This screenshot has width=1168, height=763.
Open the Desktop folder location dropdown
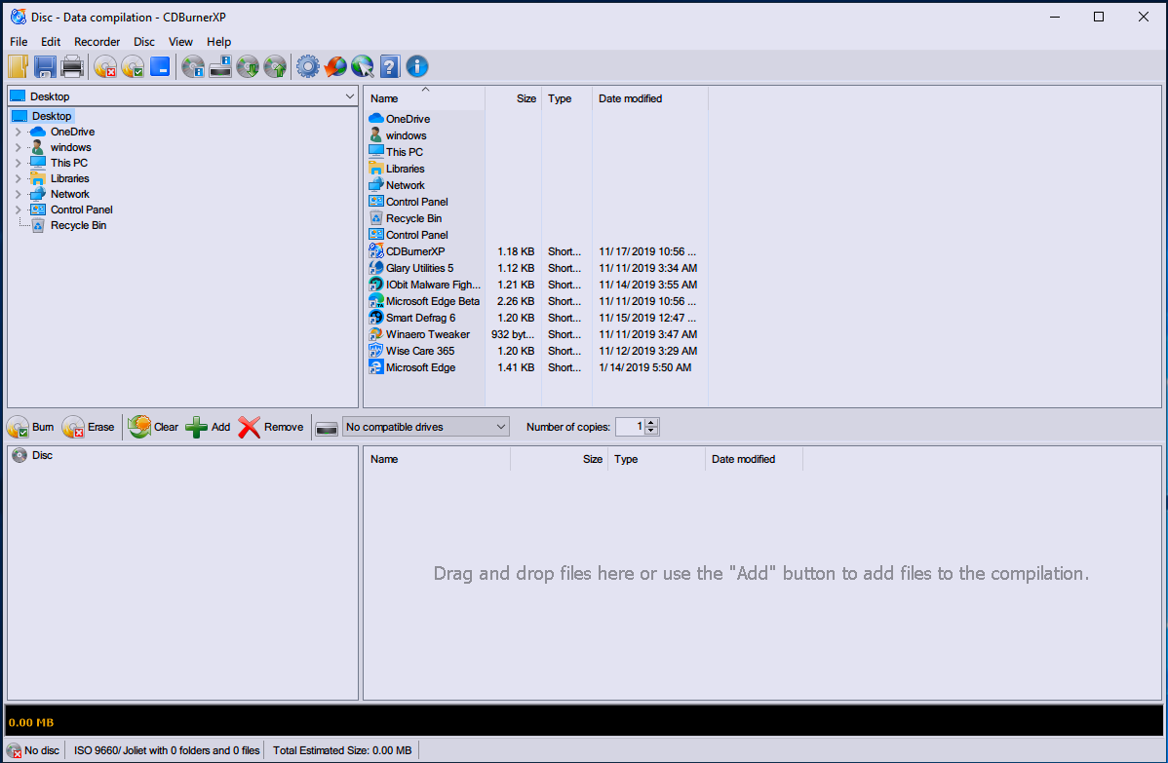(x=350, y=96)
